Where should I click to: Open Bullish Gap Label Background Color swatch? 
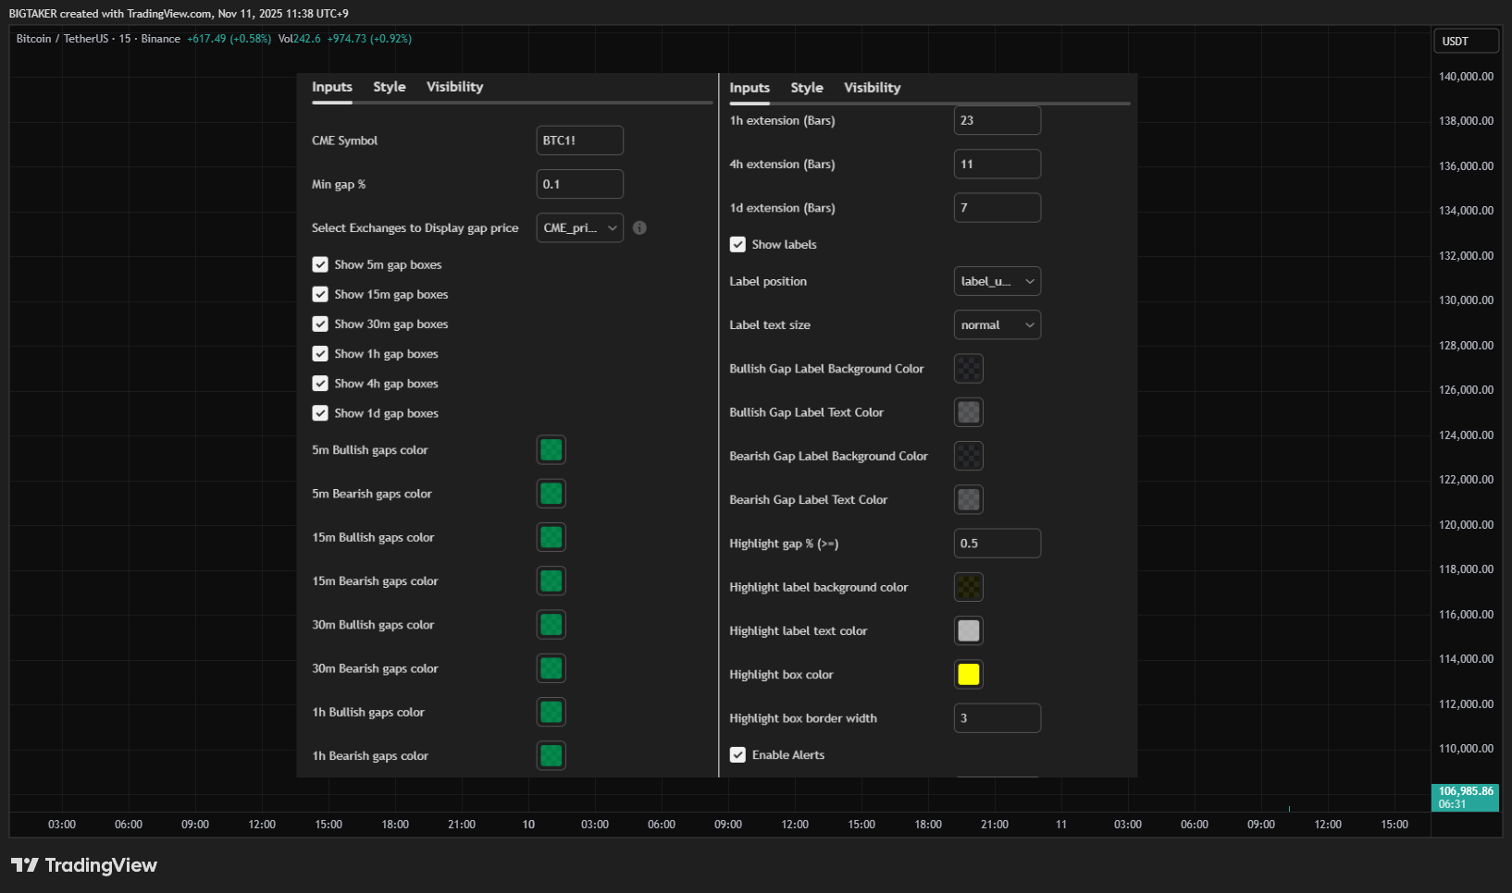click(969, 369)
